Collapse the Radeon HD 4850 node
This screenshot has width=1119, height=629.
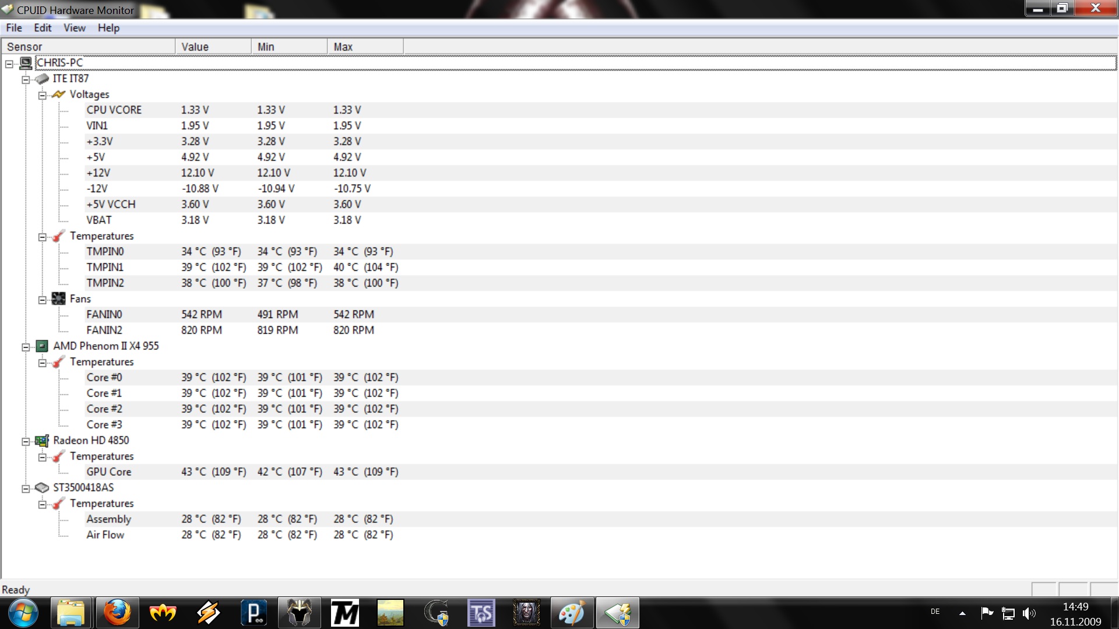point(26,441)
